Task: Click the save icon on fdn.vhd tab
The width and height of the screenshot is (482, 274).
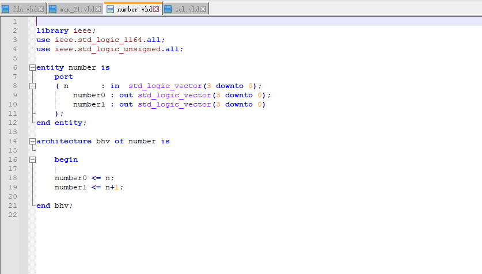Action: click(x=6, y=9)
